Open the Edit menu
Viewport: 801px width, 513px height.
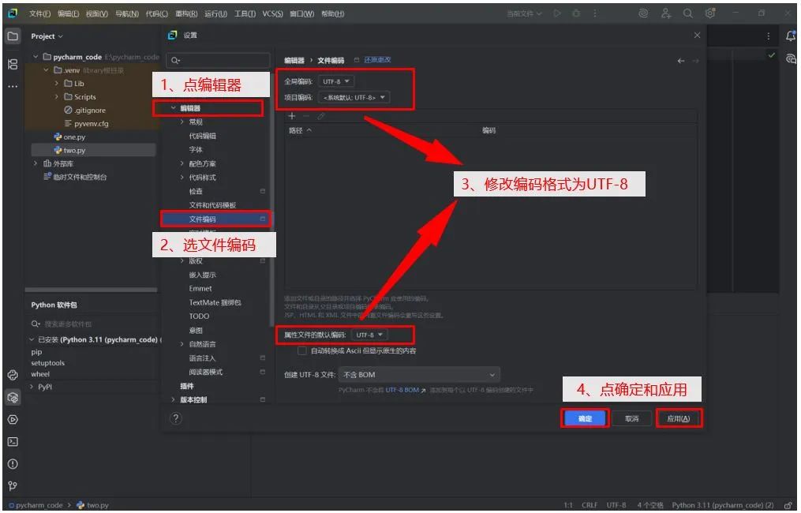69,13
